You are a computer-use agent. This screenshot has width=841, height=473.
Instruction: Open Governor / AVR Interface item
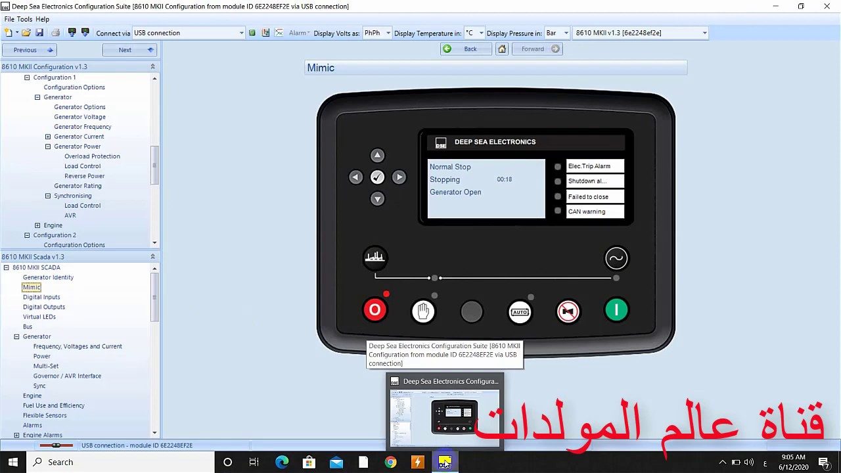point(67,376)
